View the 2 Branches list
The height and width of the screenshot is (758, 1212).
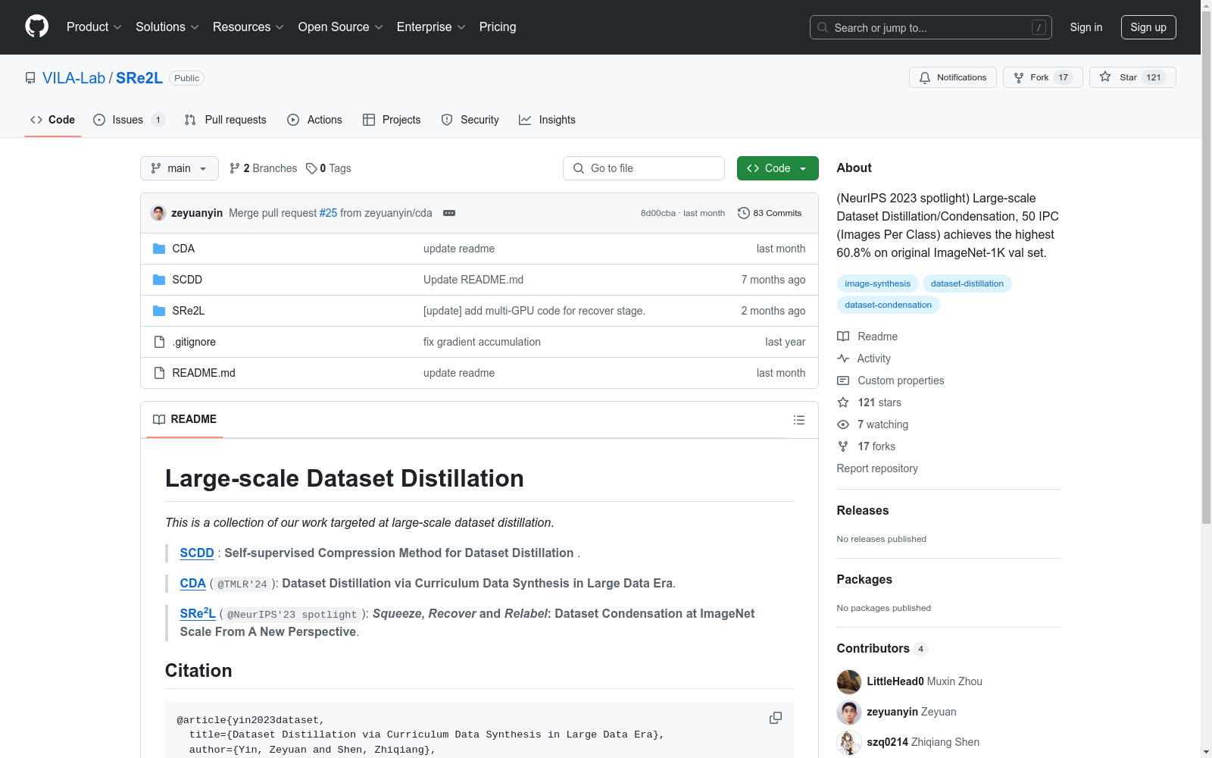click(x=263, y=168)
